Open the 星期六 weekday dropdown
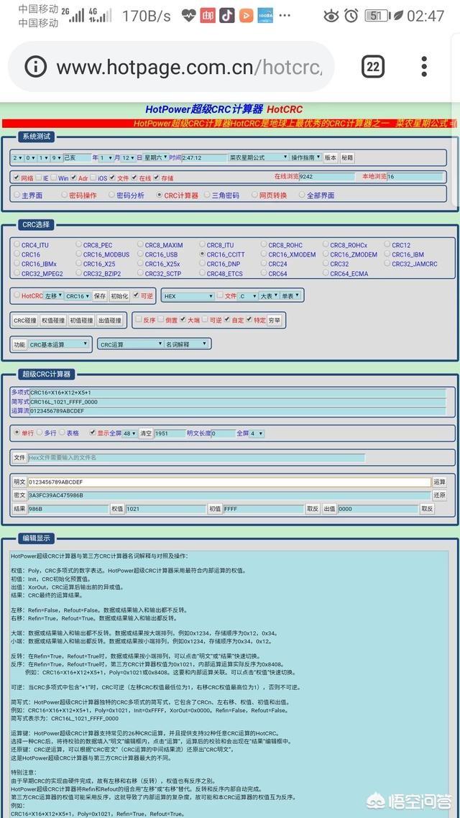 (x=155, y=157)
